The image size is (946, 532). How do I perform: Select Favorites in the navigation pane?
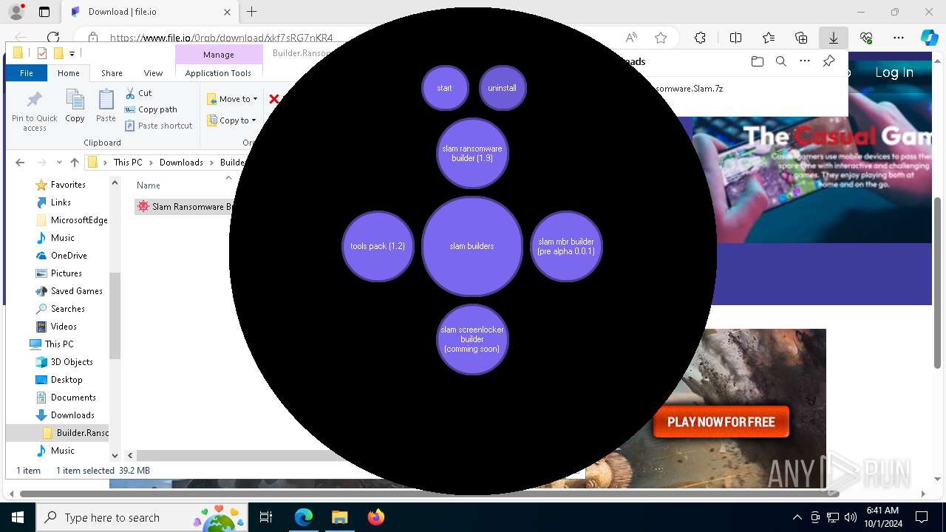click(x=68, y=185)
